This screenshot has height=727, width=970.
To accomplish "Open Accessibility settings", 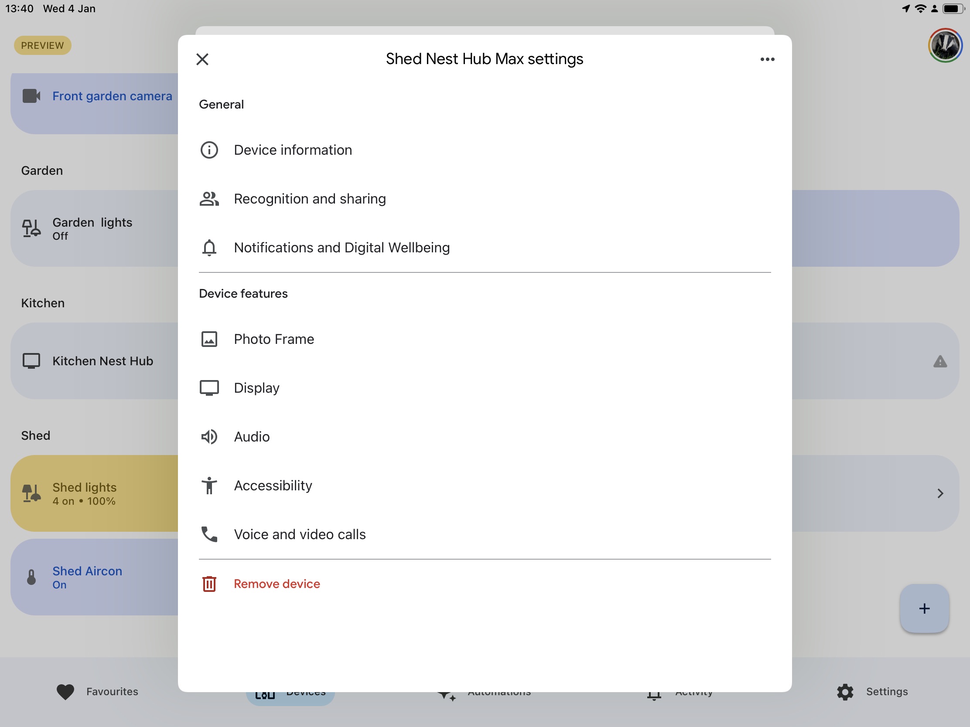I will (x=485, y=486).
